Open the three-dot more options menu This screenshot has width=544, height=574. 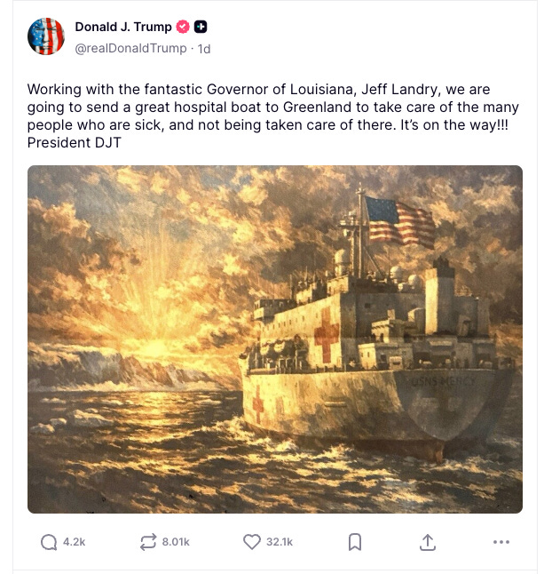[501, 542]
